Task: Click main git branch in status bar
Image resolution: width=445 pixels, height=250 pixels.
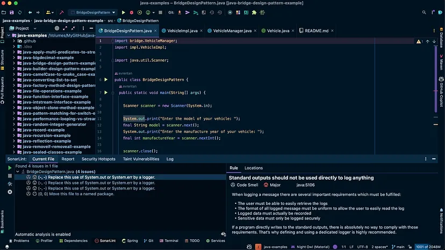Action: point(398,247)
